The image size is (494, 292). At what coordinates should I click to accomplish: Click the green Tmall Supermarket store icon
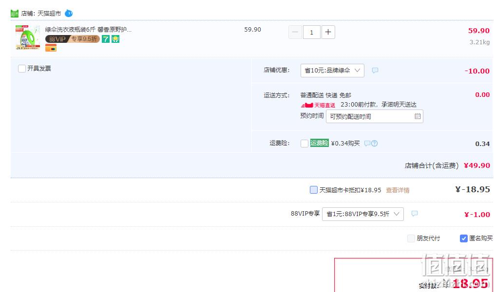[x=15, y=14]
